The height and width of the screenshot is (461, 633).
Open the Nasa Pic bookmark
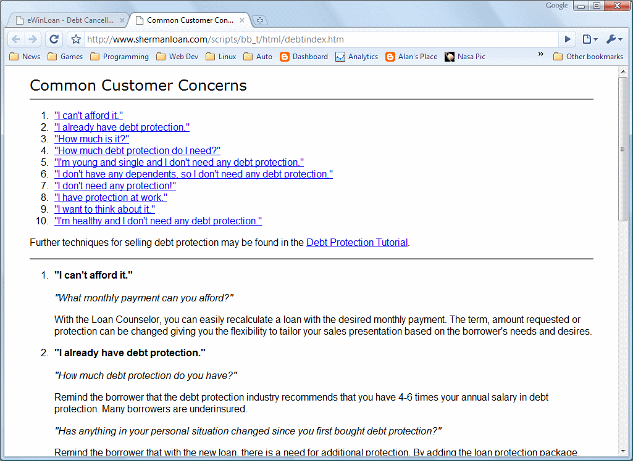pyautogui.click(x=465, y=57)
